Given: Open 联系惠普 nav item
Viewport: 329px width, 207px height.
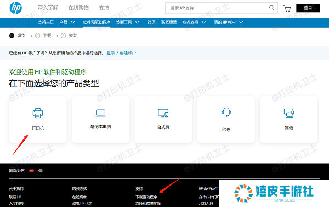Looking at the screenshot, I should (169, 22).
